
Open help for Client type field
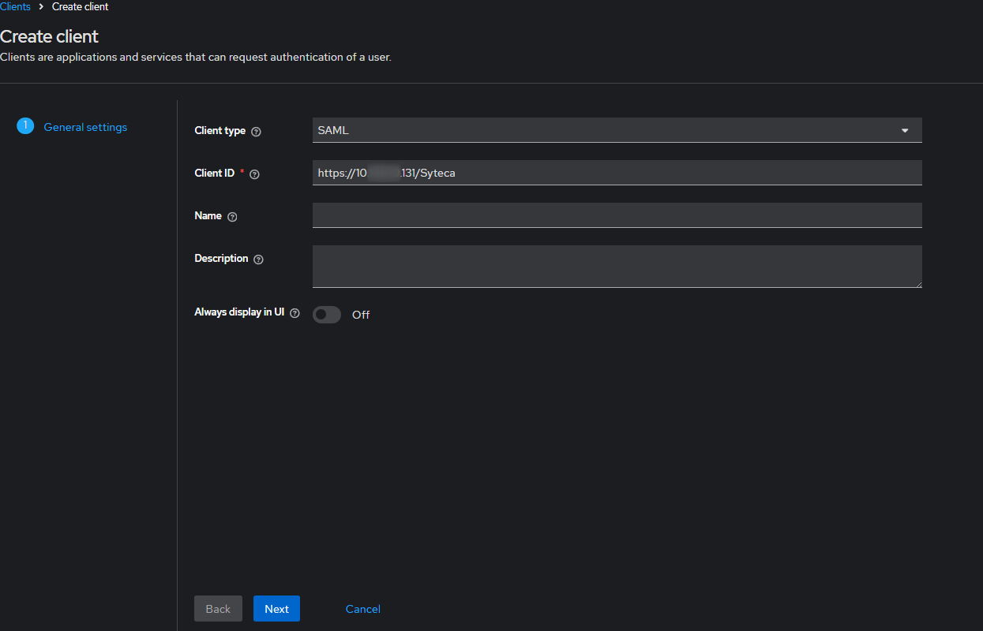(256, 132)
